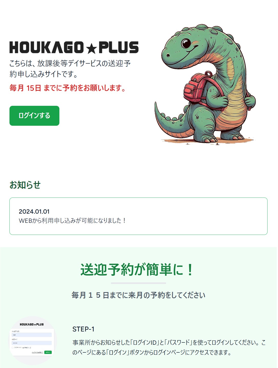The height and width of the screenshot is (368, 278).
Task: Click the email field in login preview image
Action: [x=32, y=335]
